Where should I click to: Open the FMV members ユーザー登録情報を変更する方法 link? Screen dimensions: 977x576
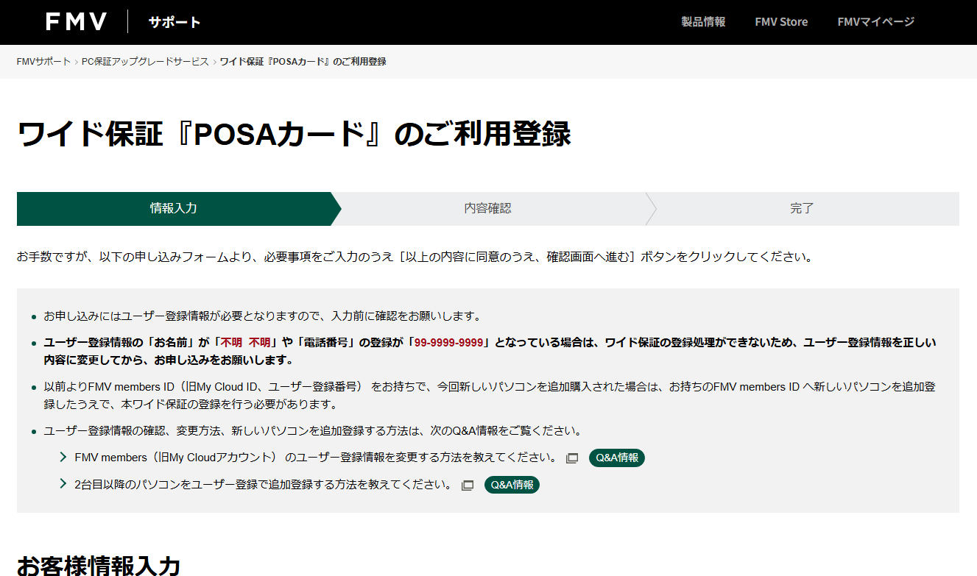(315, 458)
